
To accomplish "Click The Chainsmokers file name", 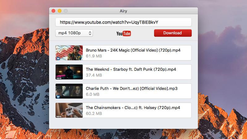I will click(x=133, y=107).
